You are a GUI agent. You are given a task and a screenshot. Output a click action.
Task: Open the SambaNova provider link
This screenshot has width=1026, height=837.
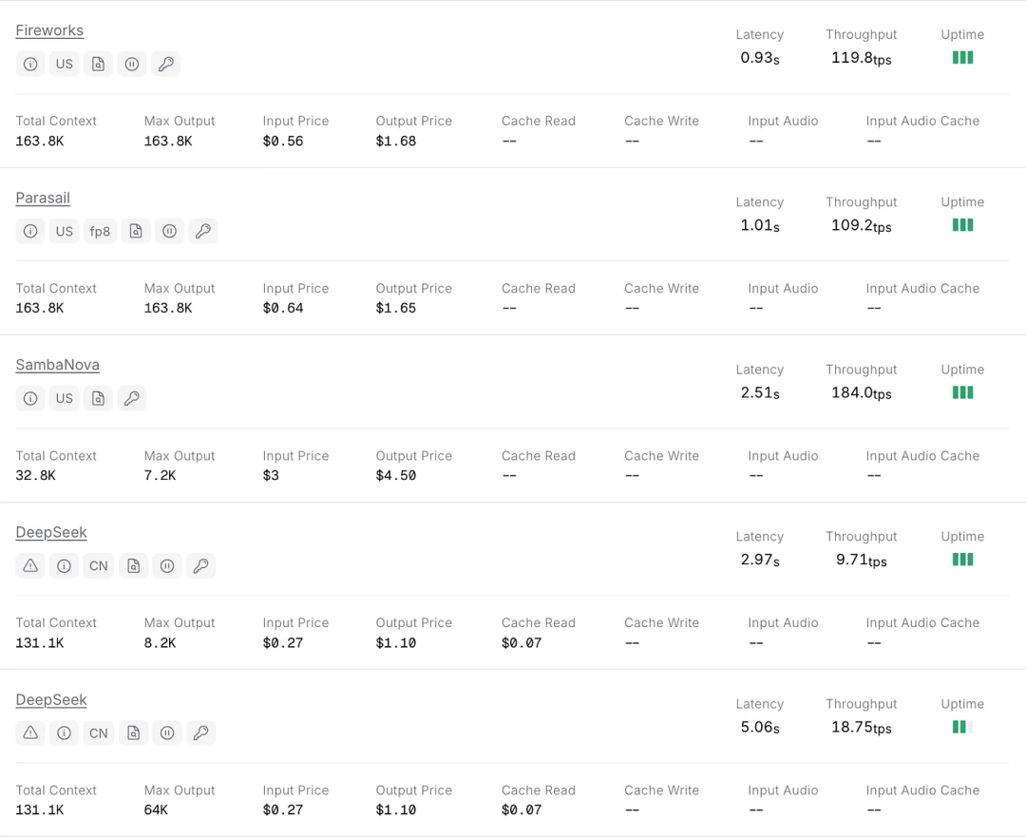coord(58,365)
